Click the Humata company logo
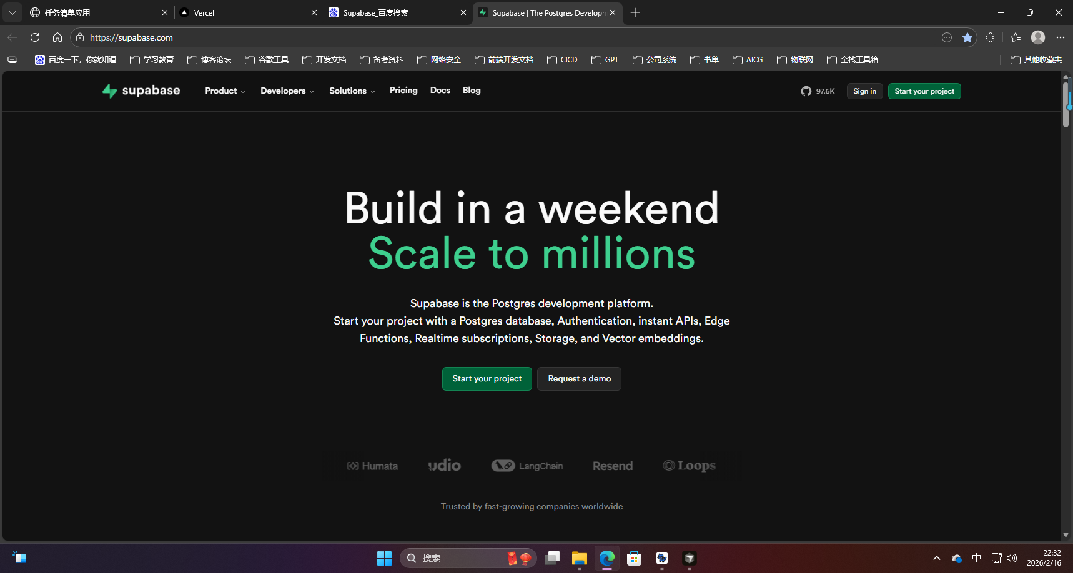 point(372,466)
